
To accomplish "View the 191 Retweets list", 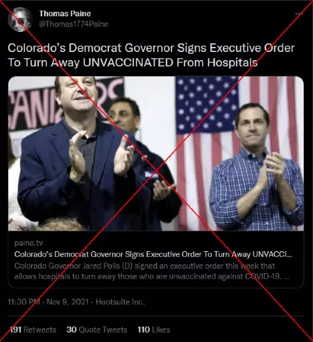I will tap(33, 329).
